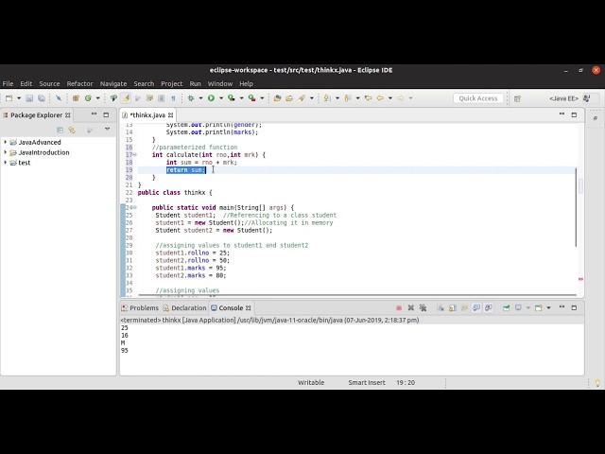Viewport: 605px width, 454px height.
Task: Open Package Explorer View Menu triangle
Action: (107, 129)
